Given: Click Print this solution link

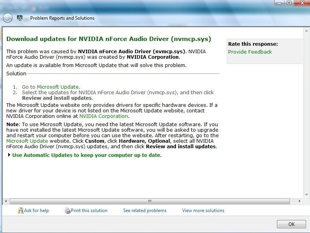Looking at the screenshot, I should (89, 211).
